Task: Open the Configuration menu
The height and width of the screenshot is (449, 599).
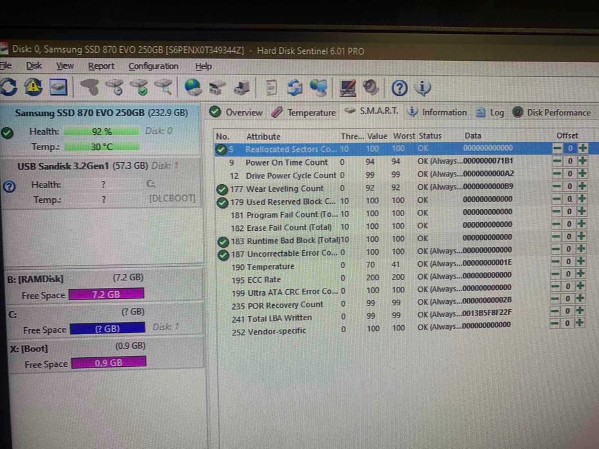Action: pos(153,66)
